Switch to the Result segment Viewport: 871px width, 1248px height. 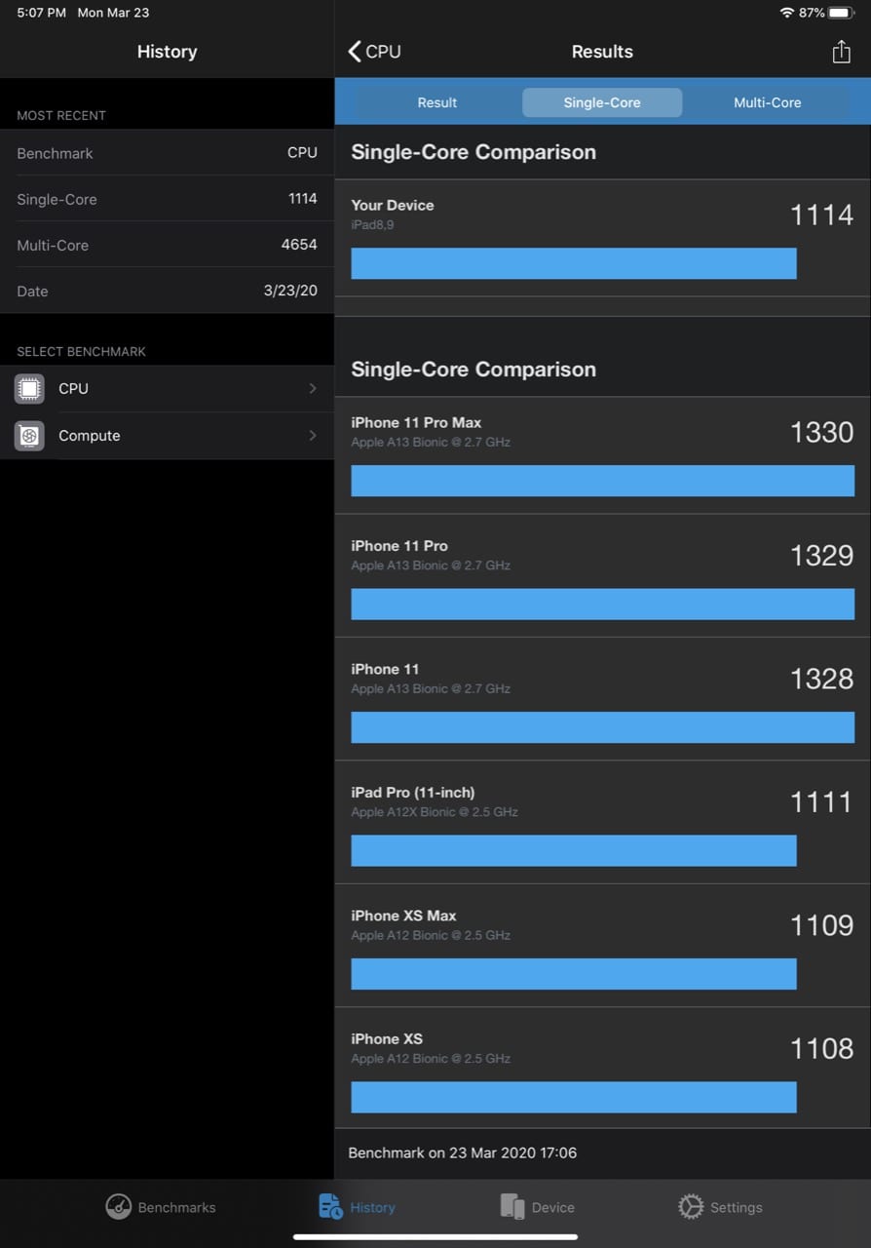point(437,102)
